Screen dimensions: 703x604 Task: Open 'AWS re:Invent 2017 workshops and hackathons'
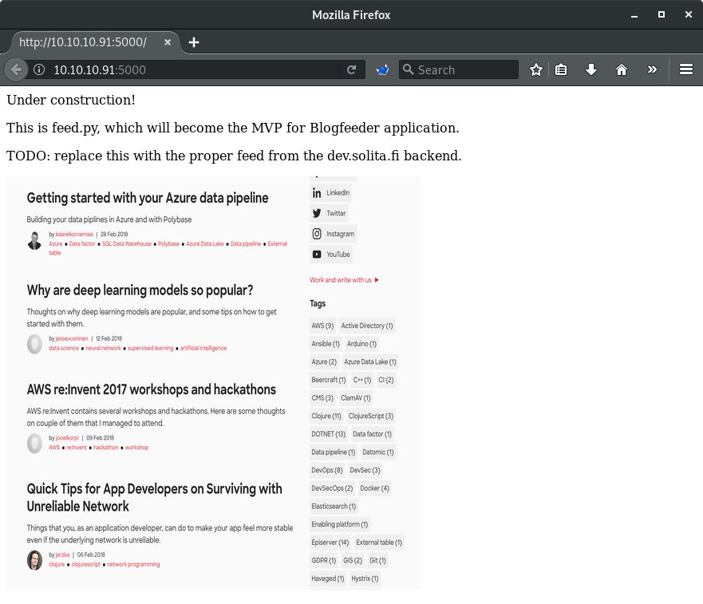[x=151, y=389]
